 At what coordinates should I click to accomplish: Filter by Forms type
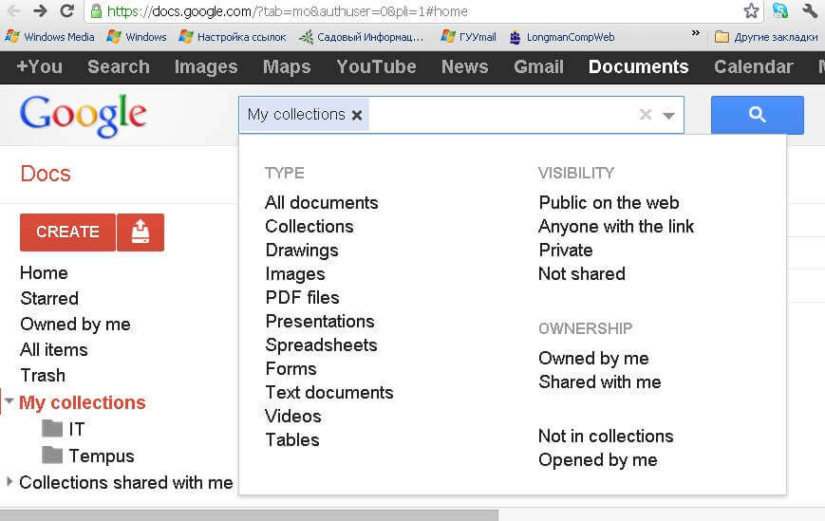[x=291, y=368]
